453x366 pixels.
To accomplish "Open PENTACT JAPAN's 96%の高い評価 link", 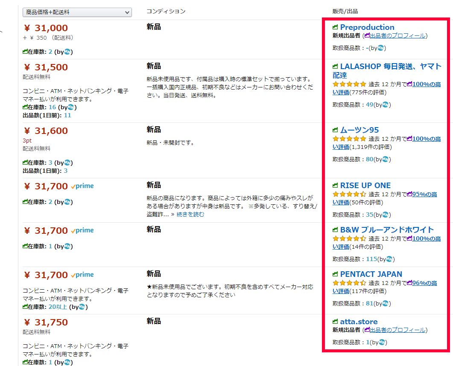I will 424,283.
